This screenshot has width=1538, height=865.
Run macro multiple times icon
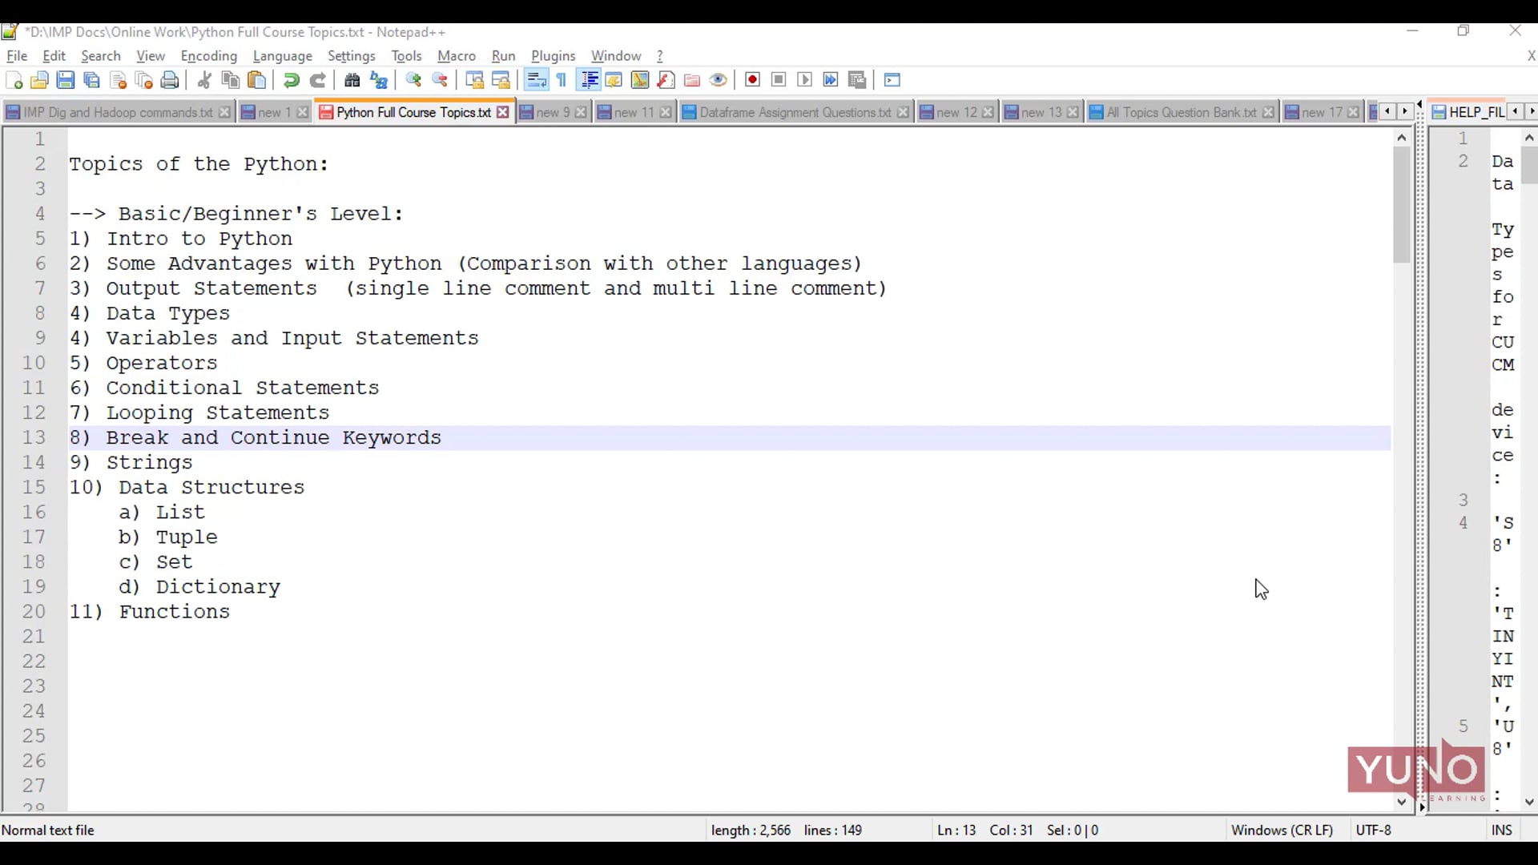831,80
